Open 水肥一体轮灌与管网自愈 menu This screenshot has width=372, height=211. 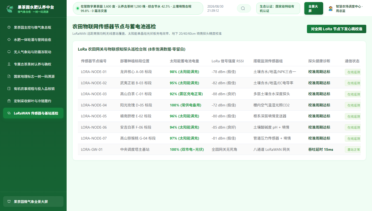point(33,40)
